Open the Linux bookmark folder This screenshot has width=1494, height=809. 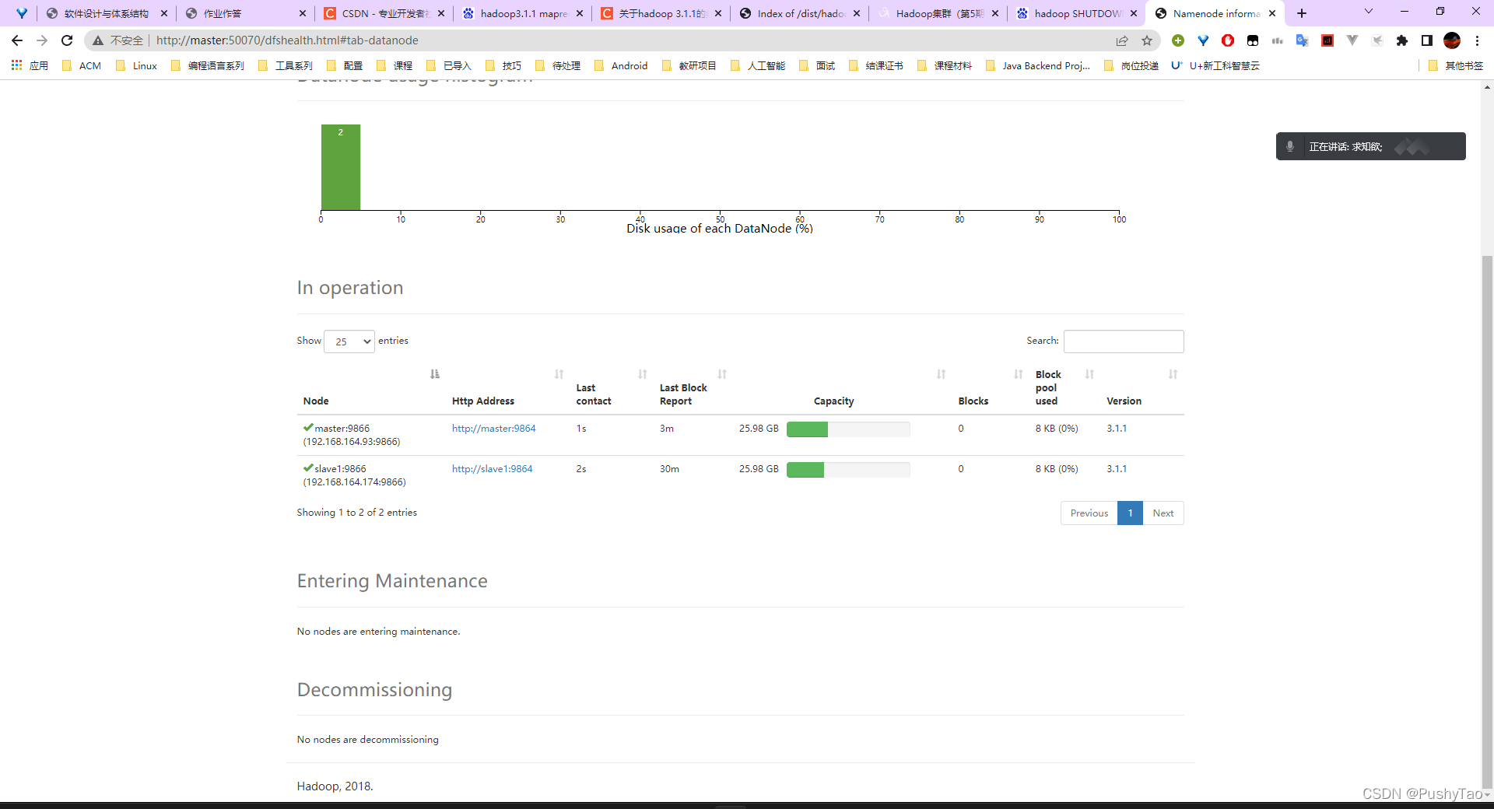(x=136, y=66)
